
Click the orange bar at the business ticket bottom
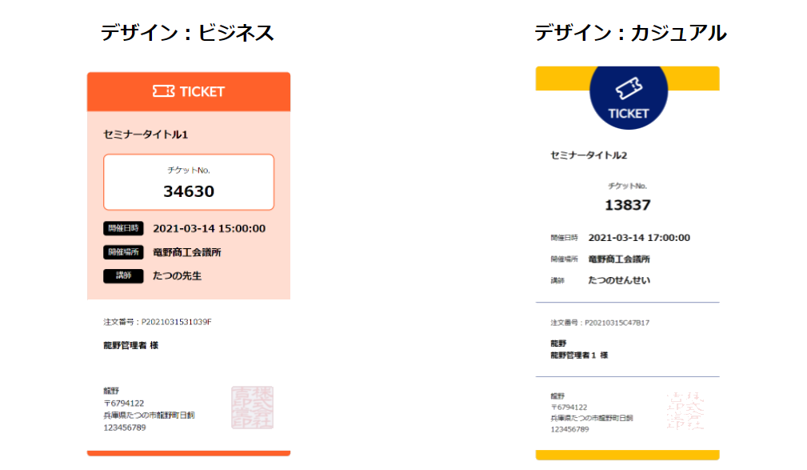click(x=189, y=453)
